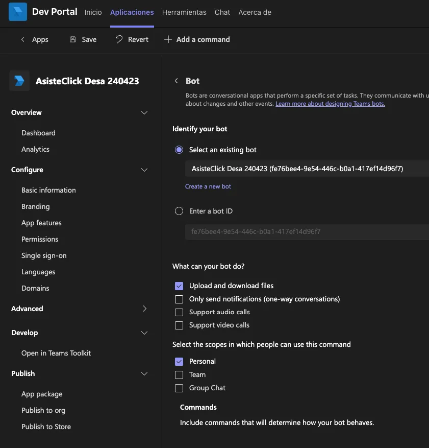Click the Save button label
This screenshot has height=448, width=429.
[x=89, y=39]
